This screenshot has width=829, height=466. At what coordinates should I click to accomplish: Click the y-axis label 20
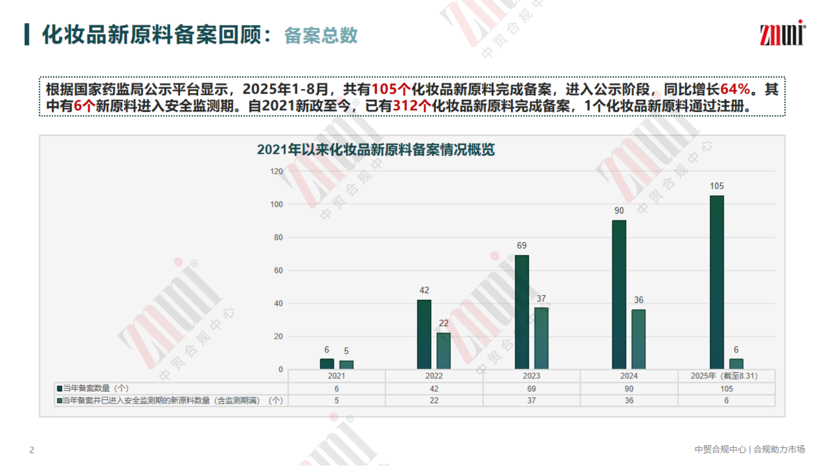(278, 336)
